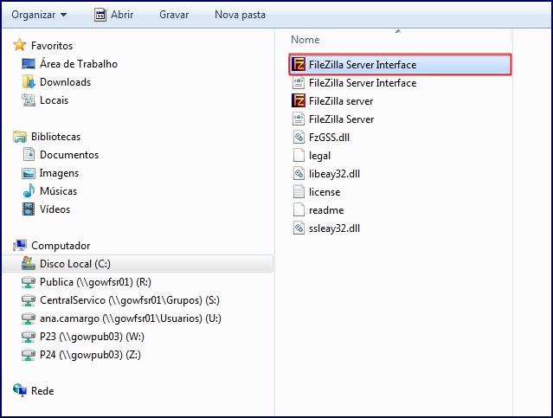The height and width of the screenshot is (418, 553).
Task: Click the CentralServico network drive icon
Action: (x=29, y=300)
